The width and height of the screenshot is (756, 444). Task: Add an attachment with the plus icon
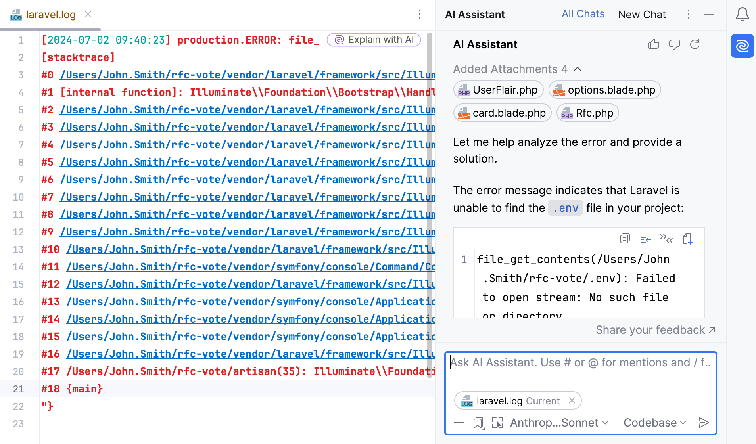coord(459,423)
